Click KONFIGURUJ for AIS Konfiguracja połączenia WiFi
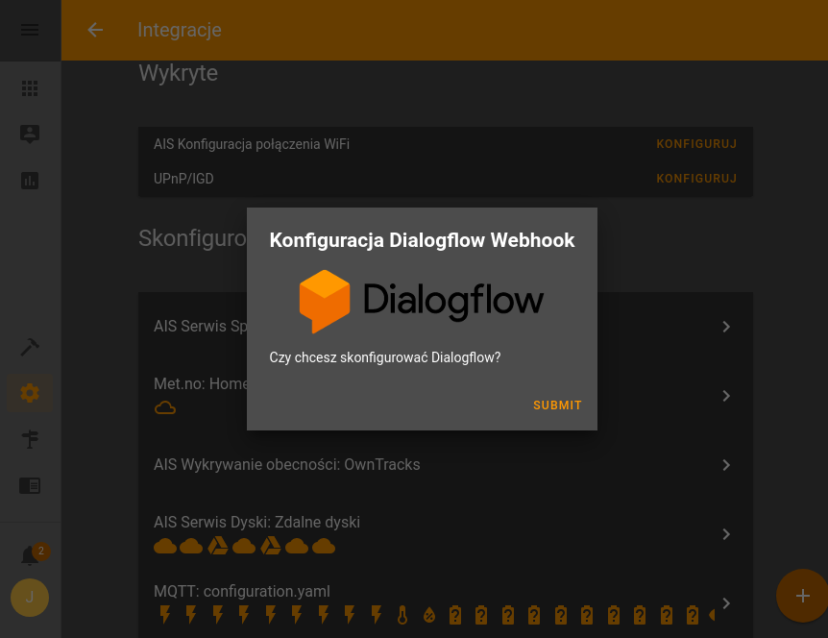 click(696, 144)
